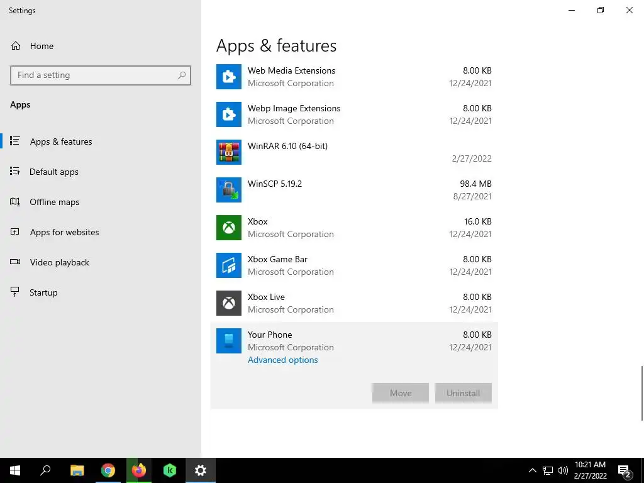This screenshot has width=644, height=483.
Task: Open the green K app in taskbar
Action: (170, 470)
